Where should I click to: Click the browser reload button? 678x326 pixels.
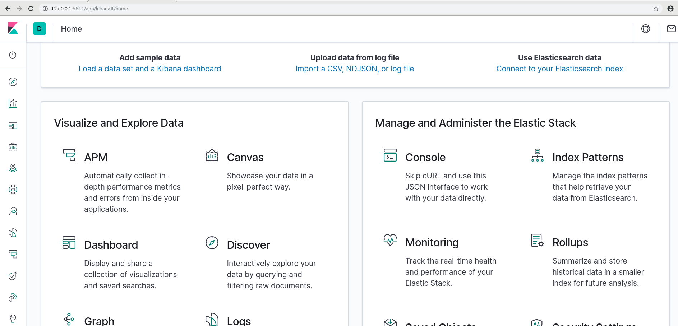click(x=31, y=9)
